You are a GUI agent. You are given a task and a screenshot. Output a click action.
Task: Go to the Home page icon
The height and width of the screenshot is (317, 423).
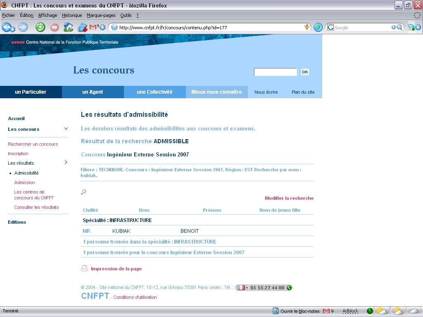click(68, 27)
